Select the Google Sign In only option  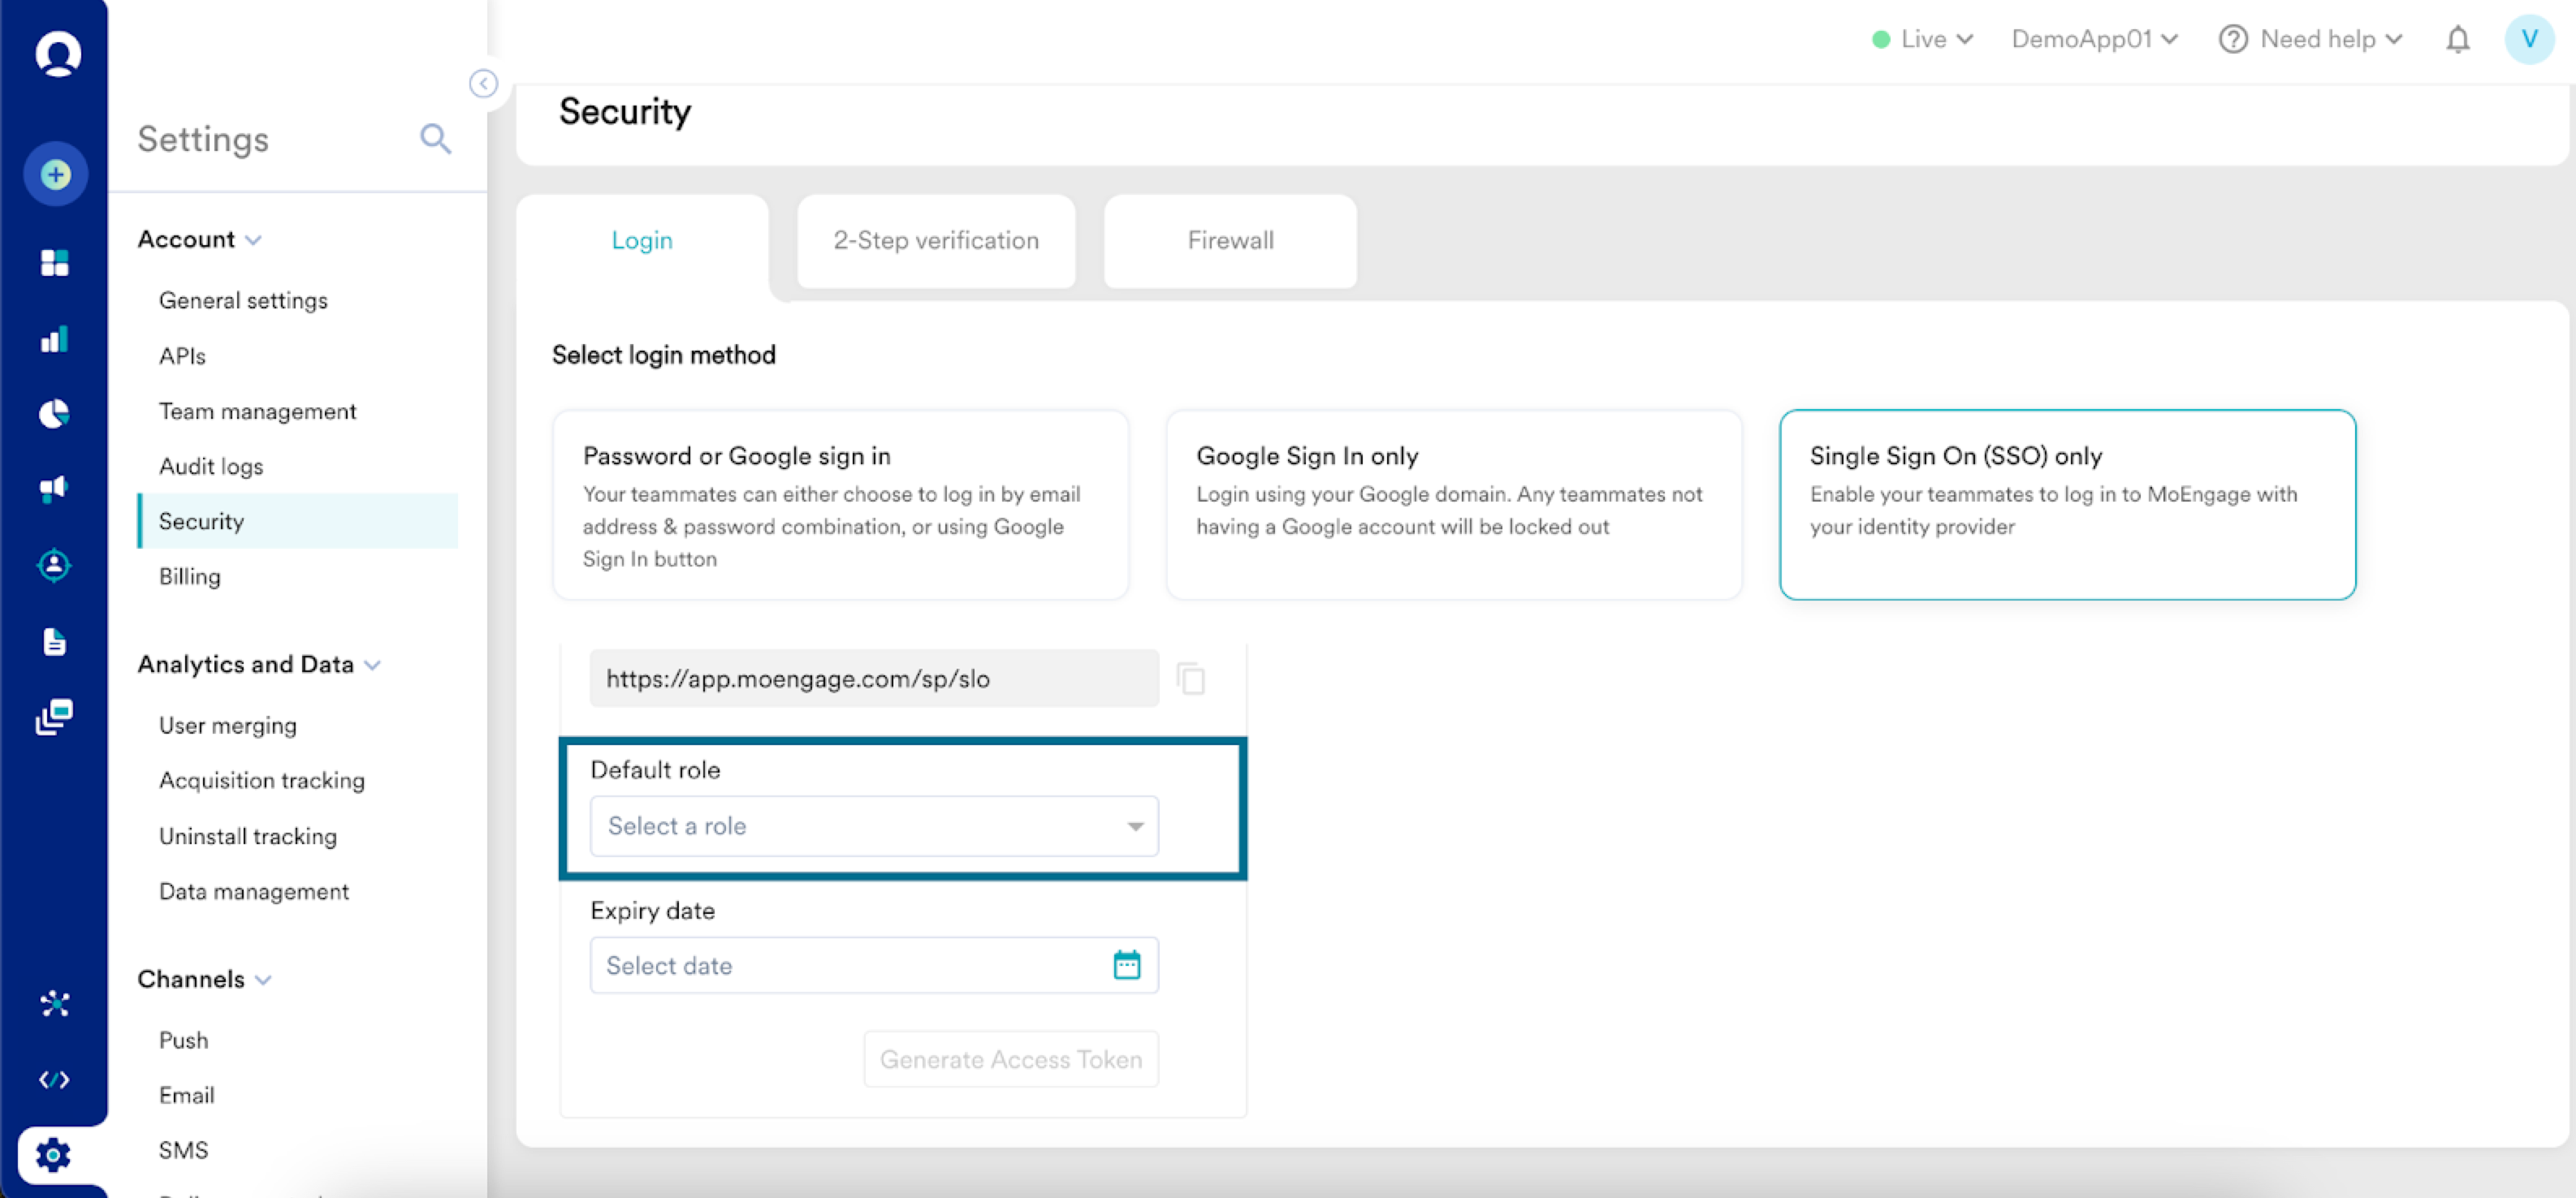(1453, 505)
